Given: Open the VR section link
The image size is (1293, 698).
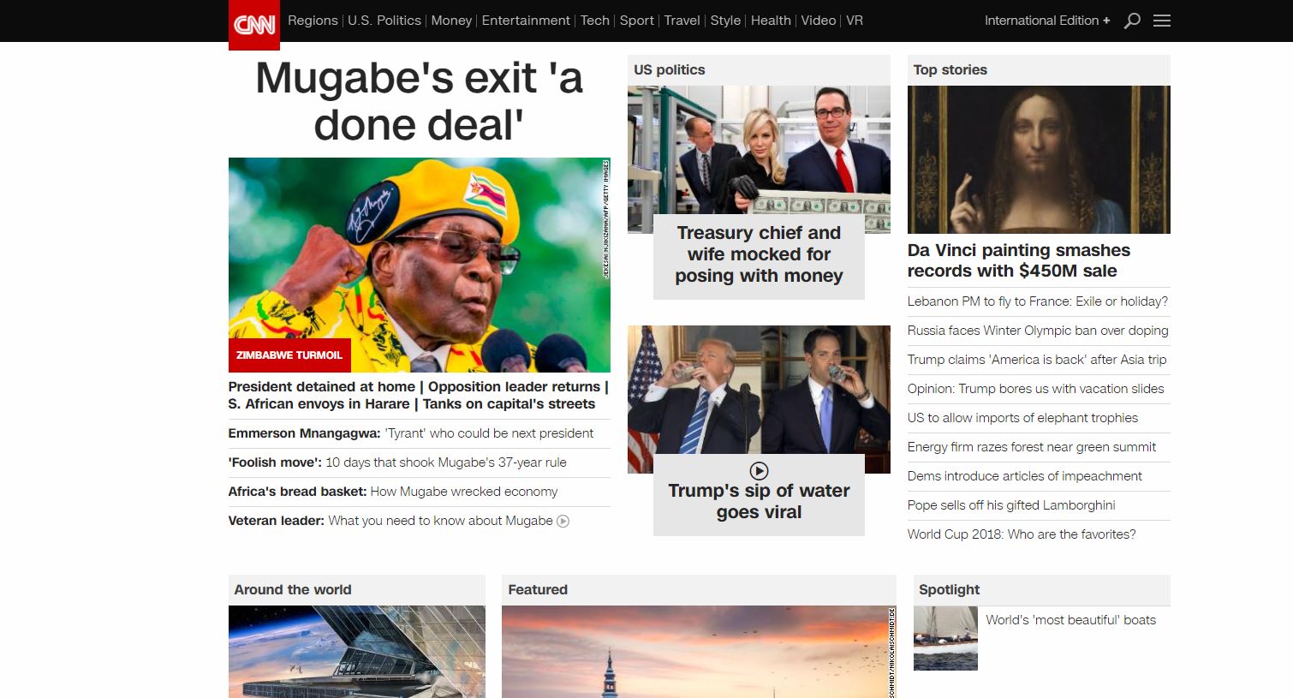Looking at the screenshot, I should (x=855, y=21).
